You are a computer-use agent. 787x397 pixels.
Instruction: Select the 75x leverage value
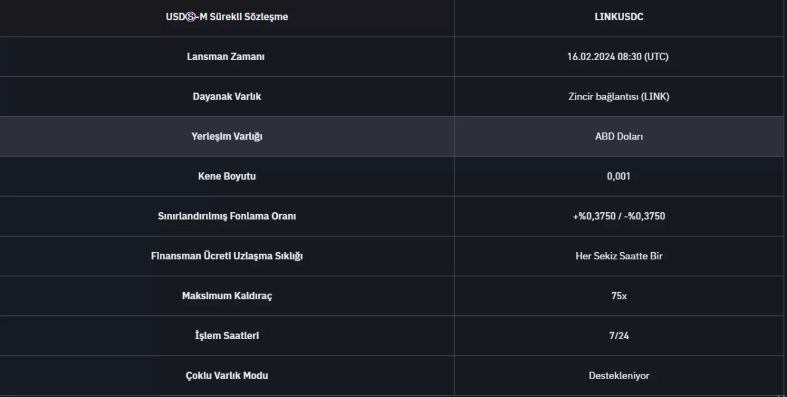click(619, 296)
